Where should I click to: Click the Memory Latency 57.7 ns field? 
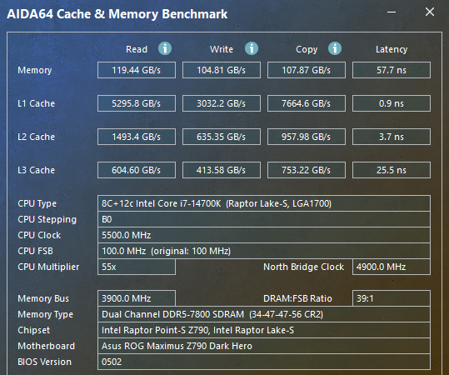coord(392,70)
